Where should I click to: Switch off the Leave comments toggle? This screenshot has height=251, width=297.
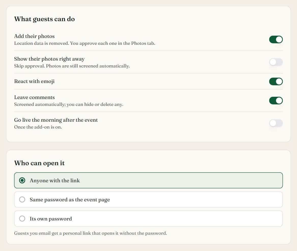(276, 101)
